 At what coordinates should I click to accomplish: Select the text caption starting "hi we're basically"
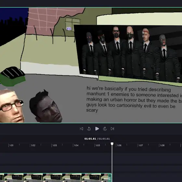click(134, 99)
